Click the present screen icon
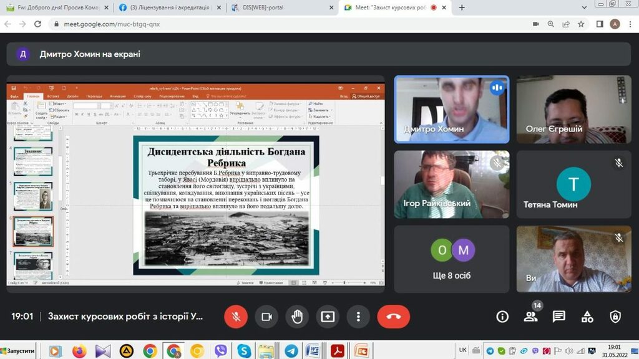The image size is (639, 359). 328,317
